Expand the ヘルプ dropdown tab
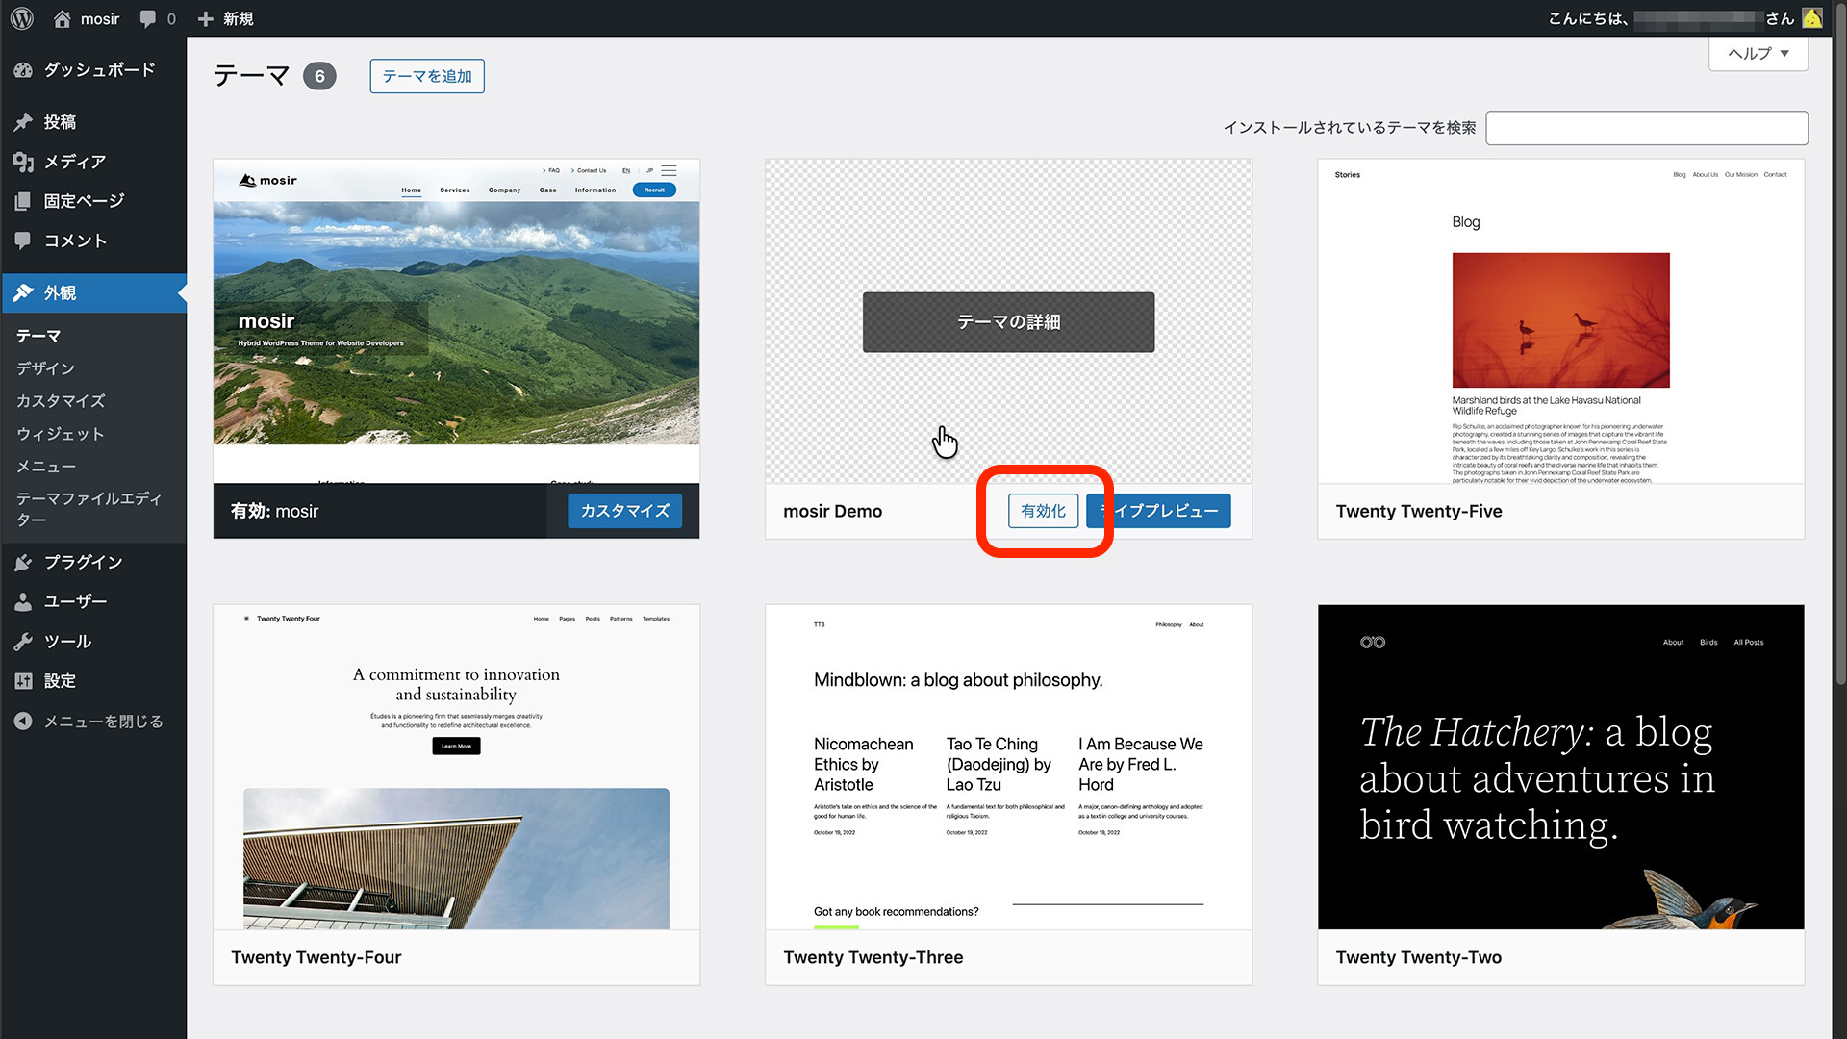This screenshot has width=1847, height=1039. [1758, 54]
